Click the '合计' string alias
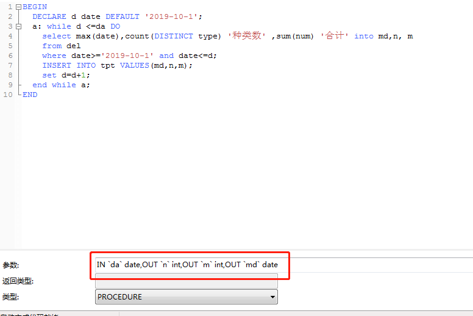This screenshot has height=316, width=473. [335, 36]
